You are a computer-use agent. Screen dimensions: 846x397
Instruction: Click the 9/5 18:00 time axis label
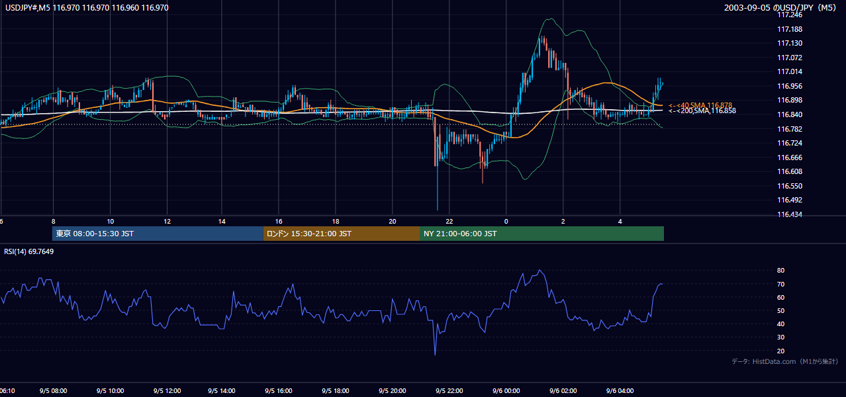coord(336,390)
